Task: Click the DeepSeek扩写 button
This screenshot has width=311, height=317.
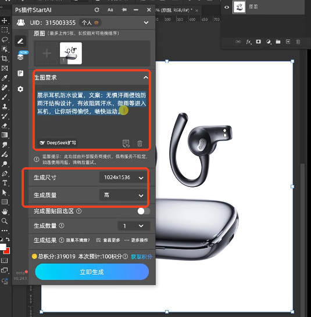Action: (58, 143)
